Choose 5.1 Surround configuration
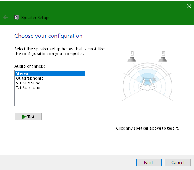The image size is (194, 170). [x=50, y=83]
